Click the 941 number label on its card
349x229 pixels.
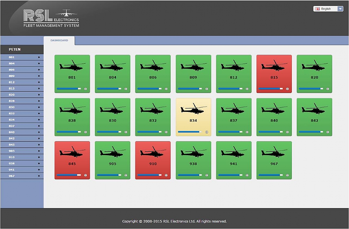click(x=233, y=163)
